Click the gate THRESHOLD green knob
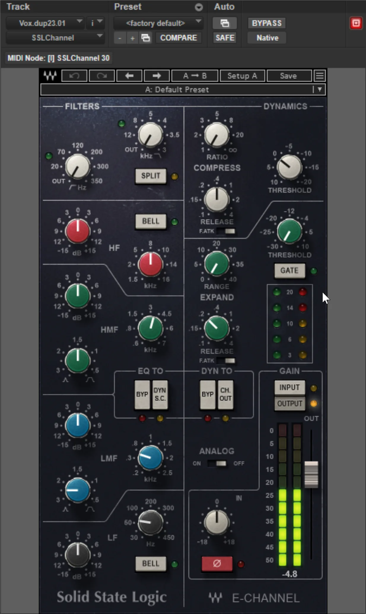 point(289,232)
